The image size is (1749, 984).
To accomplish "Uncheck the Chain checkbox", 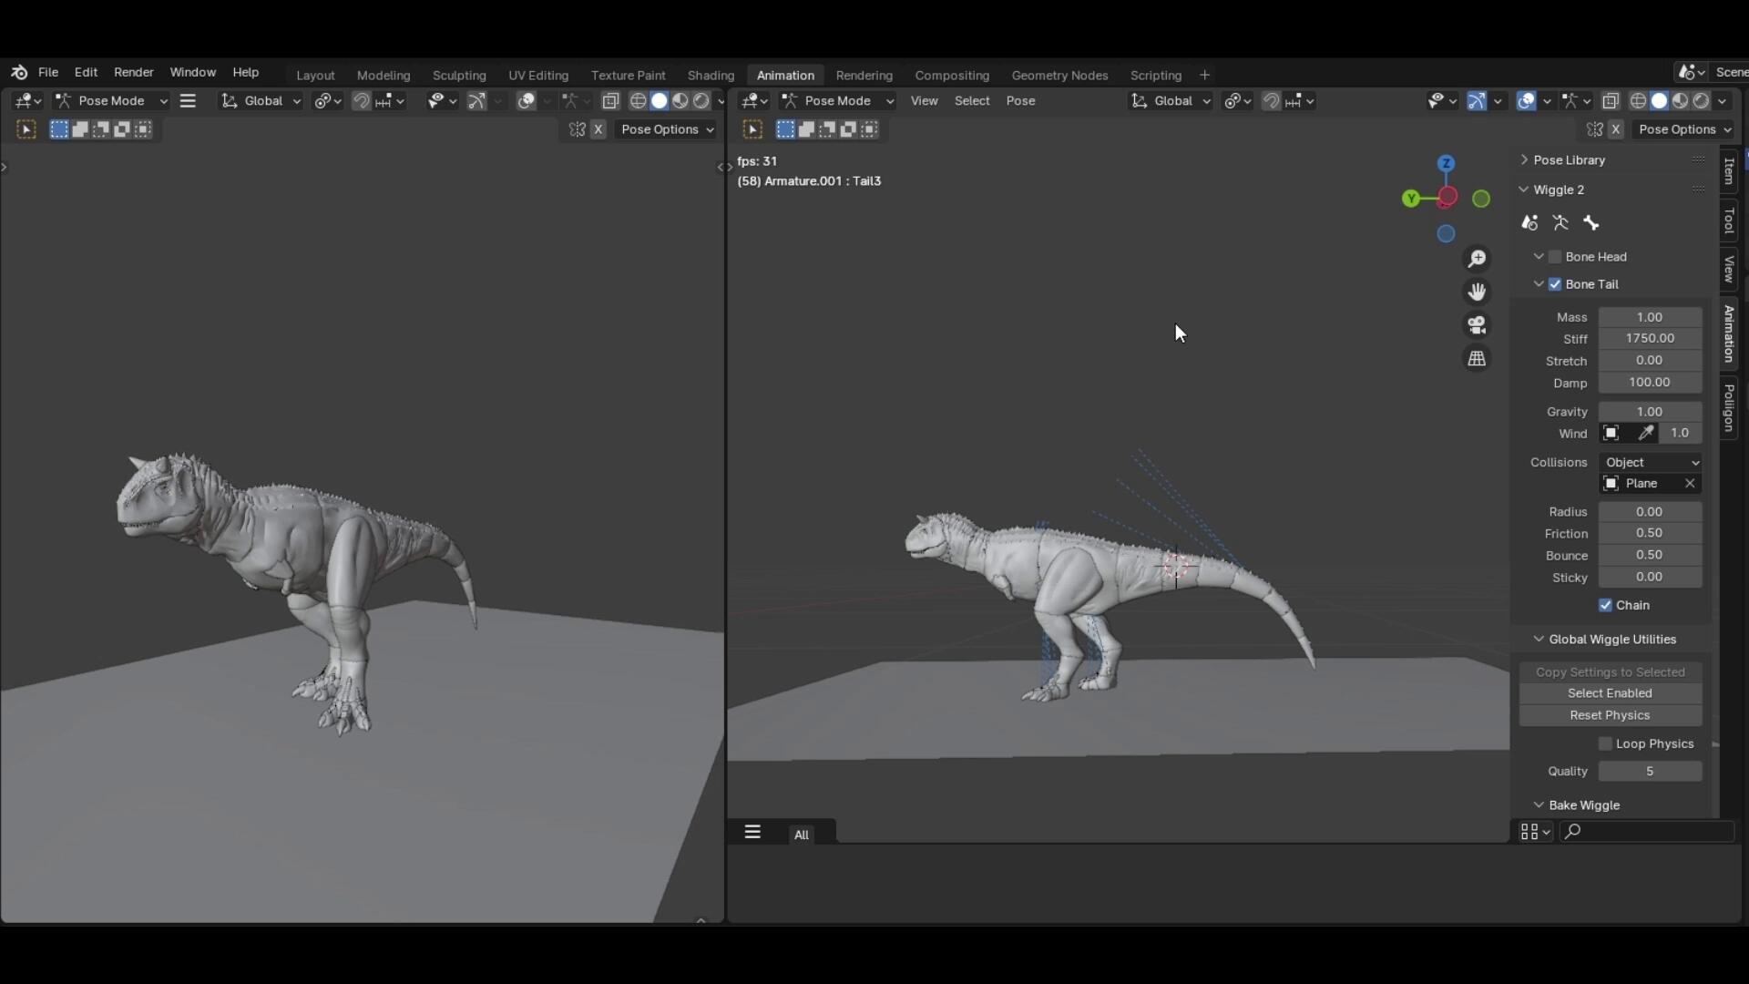I will pyautogui.click(x=1605, y=605).
